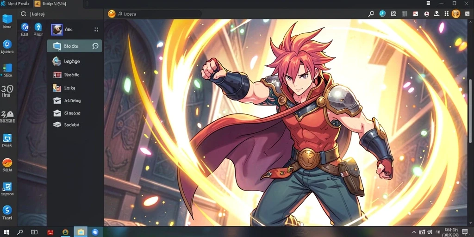Switch to the second title bar tab
The width and height of the screenshot is (474, 237).
50,4
